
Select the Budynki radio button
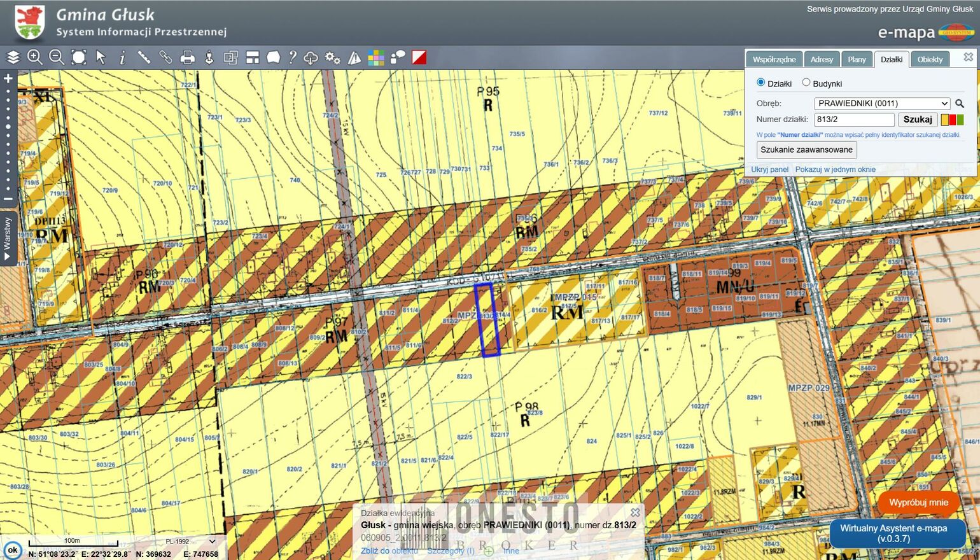pos(806,83)
